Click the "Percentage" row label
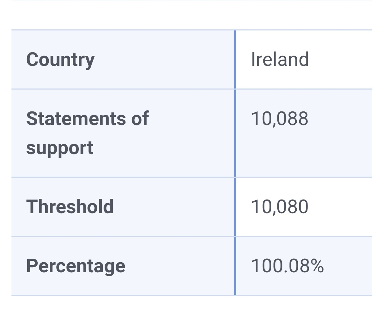387x316 pixels. [x=76, y=266]
